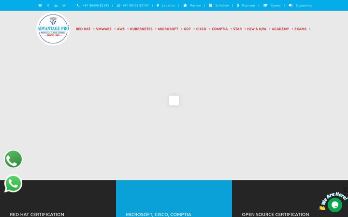This screenshot has height=217, width=348.
Task: Select the Microsoft, Cisco, CompTIA panel
Action: 174,199
